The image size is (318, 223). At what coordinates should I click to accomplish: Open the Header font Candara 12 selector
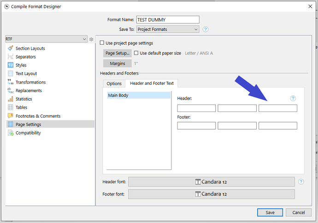pos(211,182)
